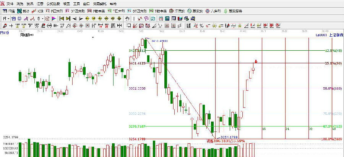Click the red arrow marker on the chart
Viewport: 344px width, 157px height.
[x=256, y=61]
